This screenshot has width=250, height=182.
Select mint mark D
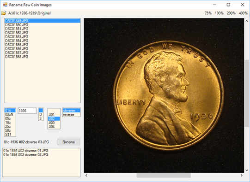41,114
